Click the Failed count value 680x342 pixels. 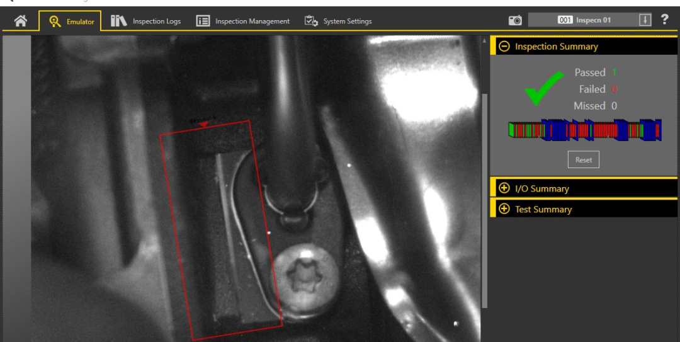[x=614, y=89]
